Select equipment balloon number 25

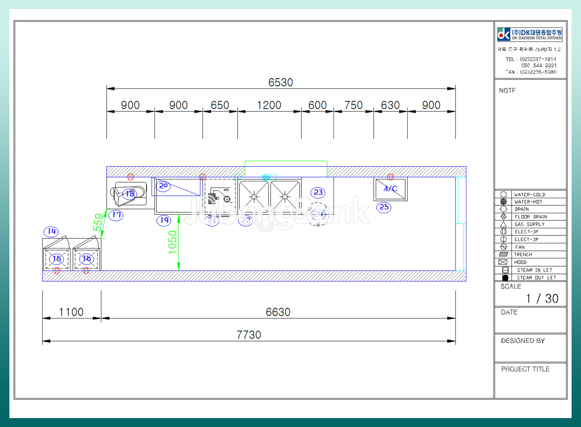pyautogui.click(x=384, y=207)
